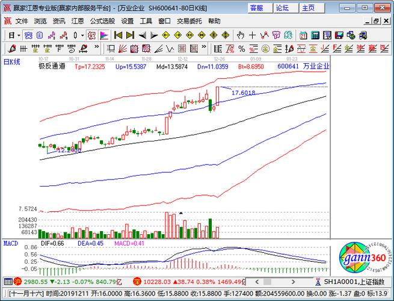Screen dimensions: 394x301
Task: Expand middle toolbar overflow chevron
Action: click(x=204, y=47)
